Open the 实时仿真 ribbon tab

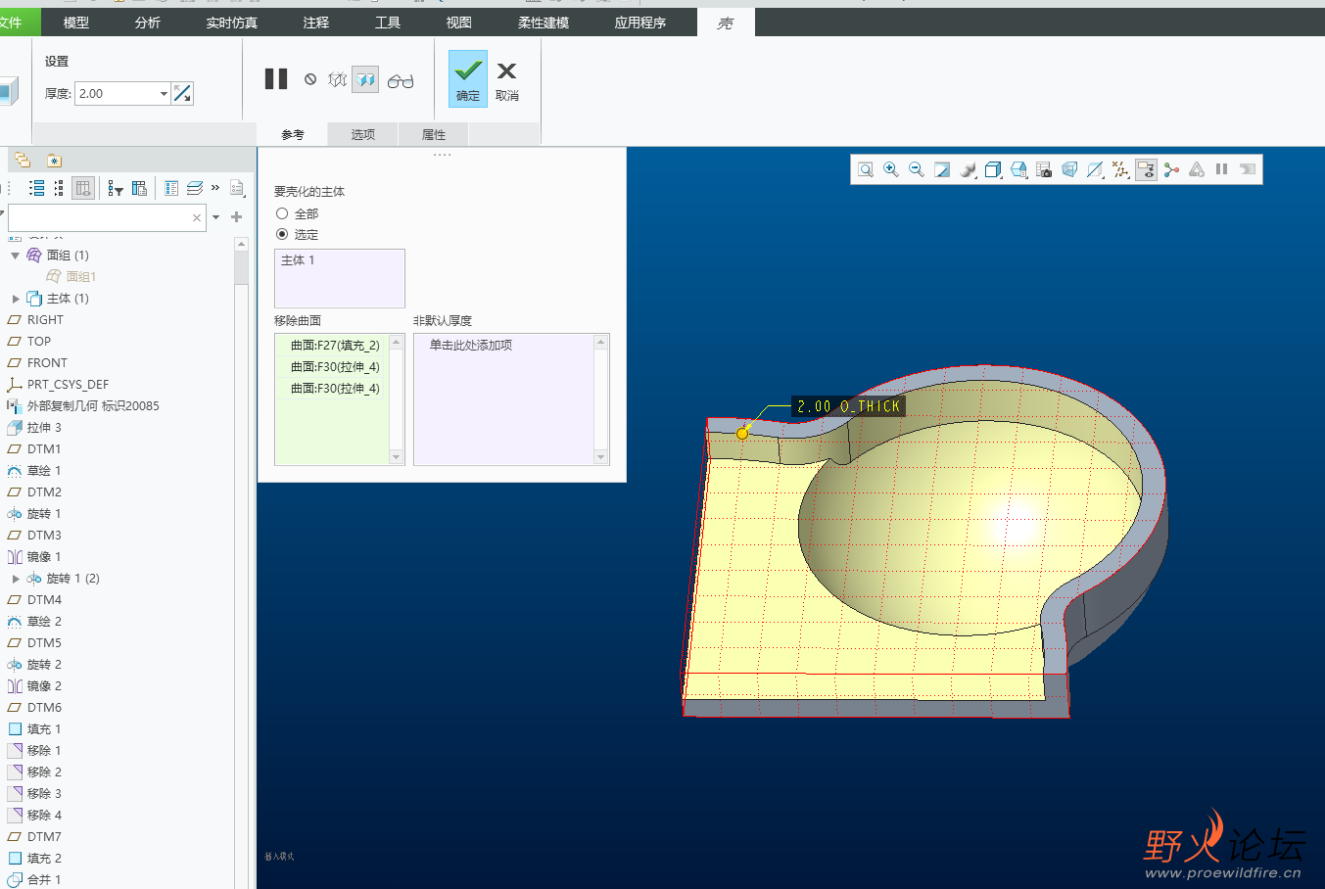pyautogui.click(x=232, y=23)
